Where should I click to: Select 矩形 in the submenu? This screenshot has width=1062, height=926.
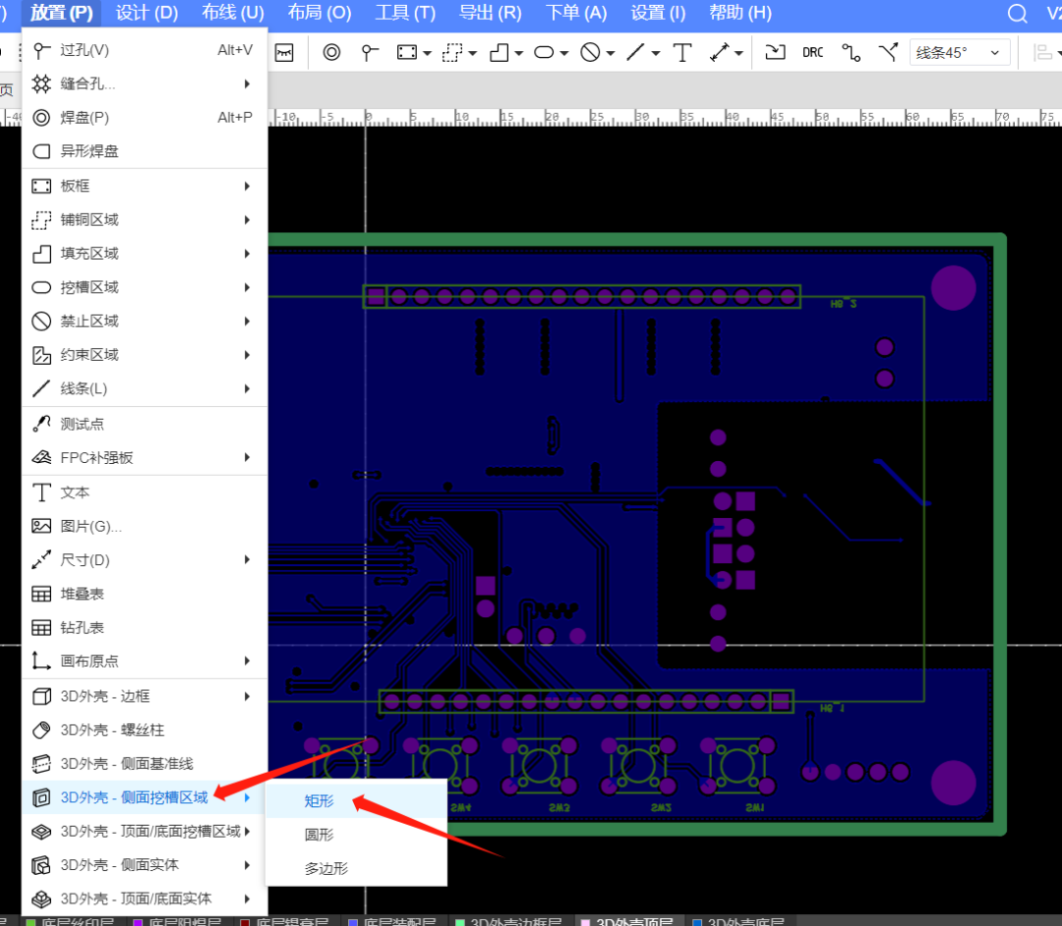pyautogui.click(x=356, y=801)
